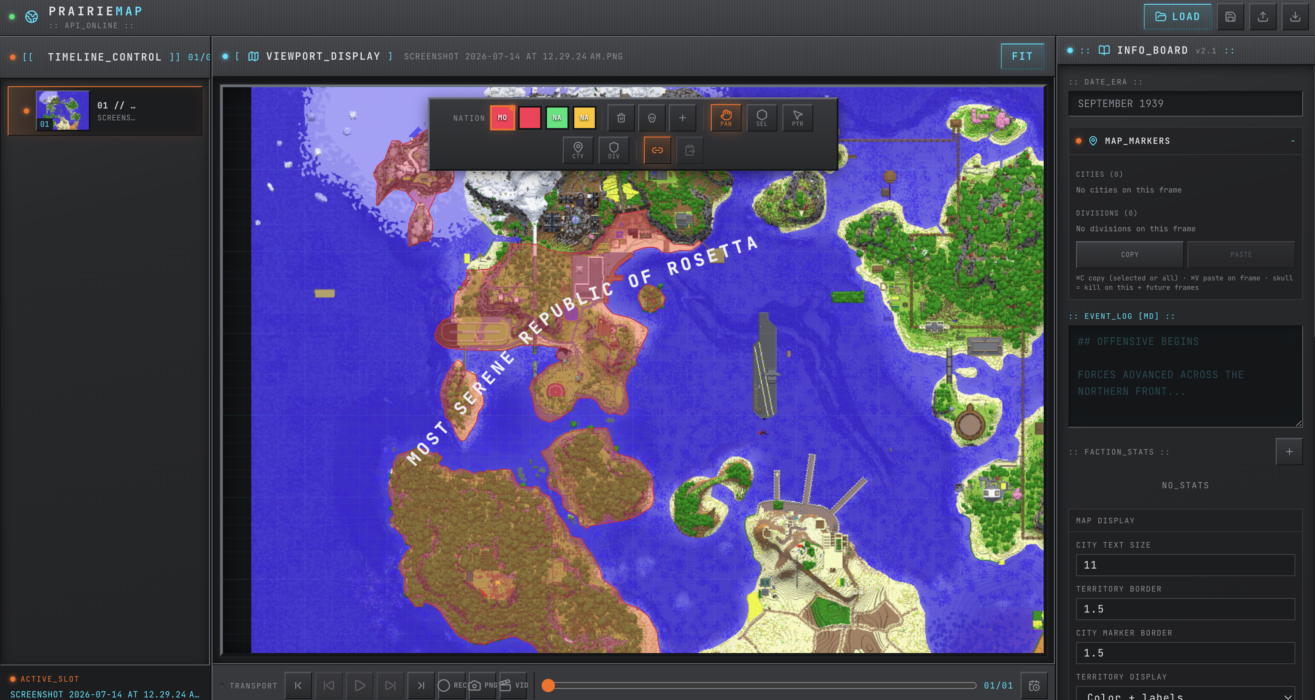Click the City Marker Border value field
Image resolution: width=1315 pixels, height=700 pixels.
click(x=1185, y=653)
